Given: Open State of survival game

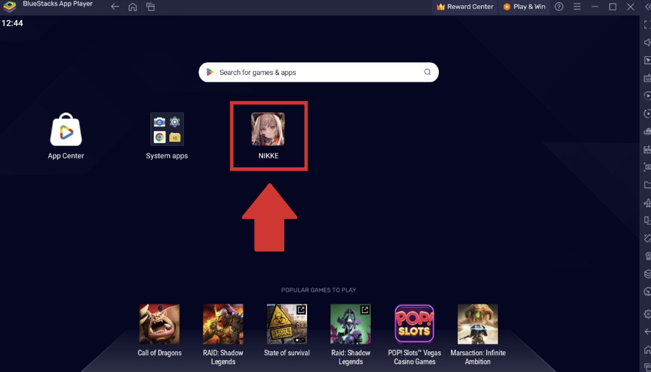Looking at the screenshot, I should [x=287, y=324].
